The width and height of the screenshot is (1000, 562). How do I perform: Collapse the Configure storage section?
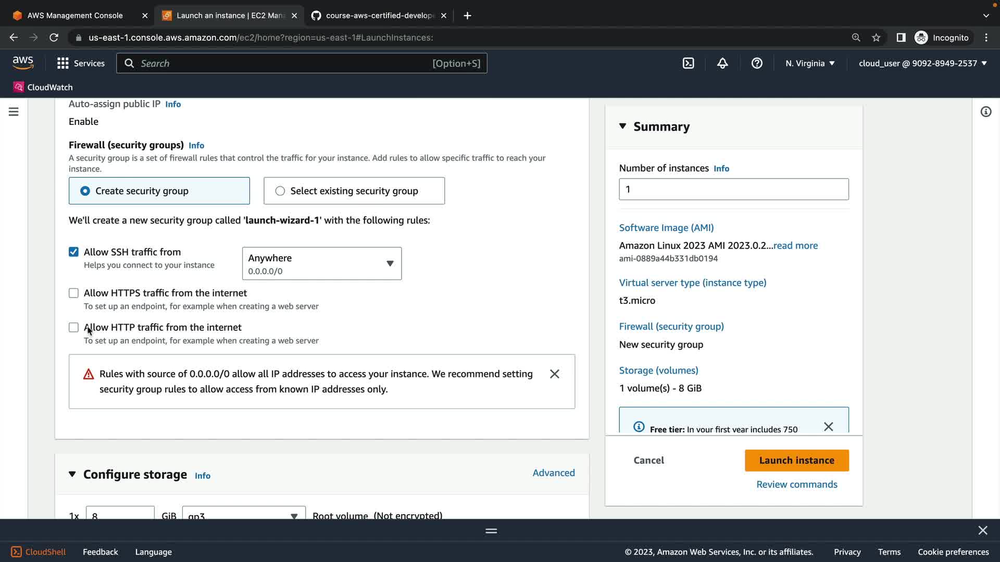(x=72, y=474)
